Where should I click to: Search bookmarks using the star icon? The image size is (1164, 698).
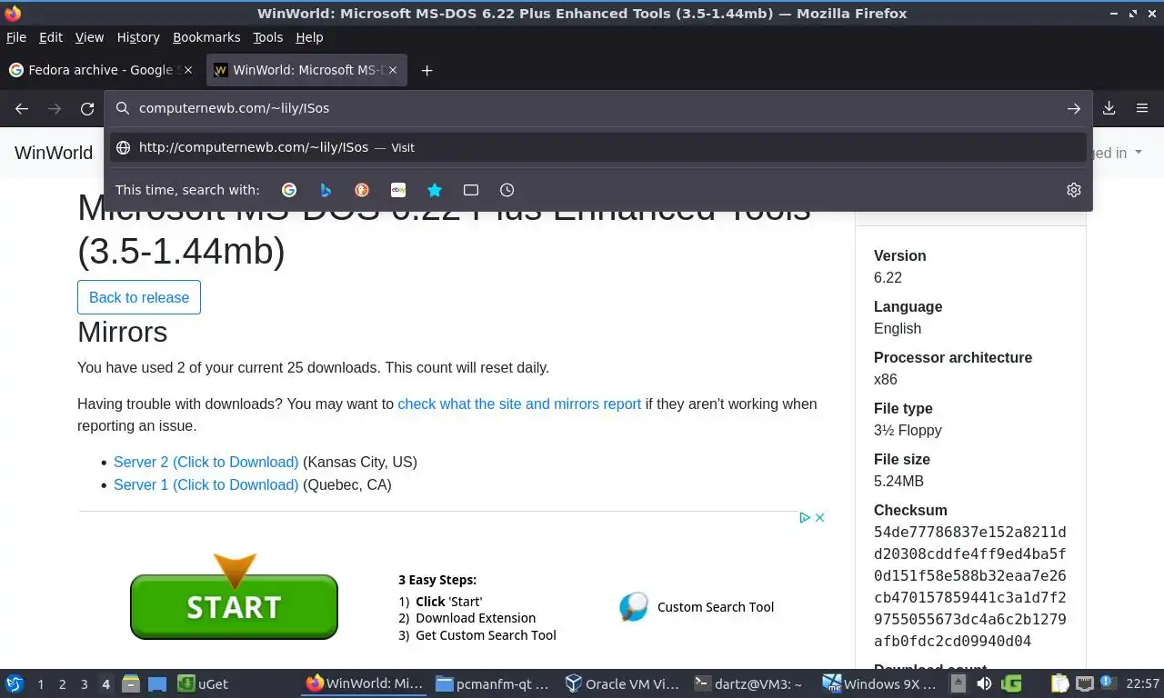(435, 190)
